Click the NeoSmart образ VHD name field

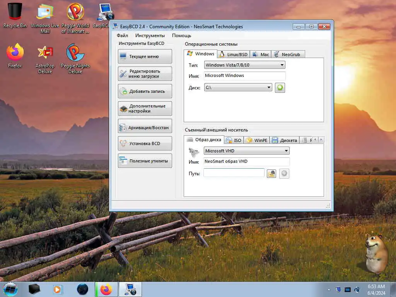pyautogui.click(x=246, y=161)
